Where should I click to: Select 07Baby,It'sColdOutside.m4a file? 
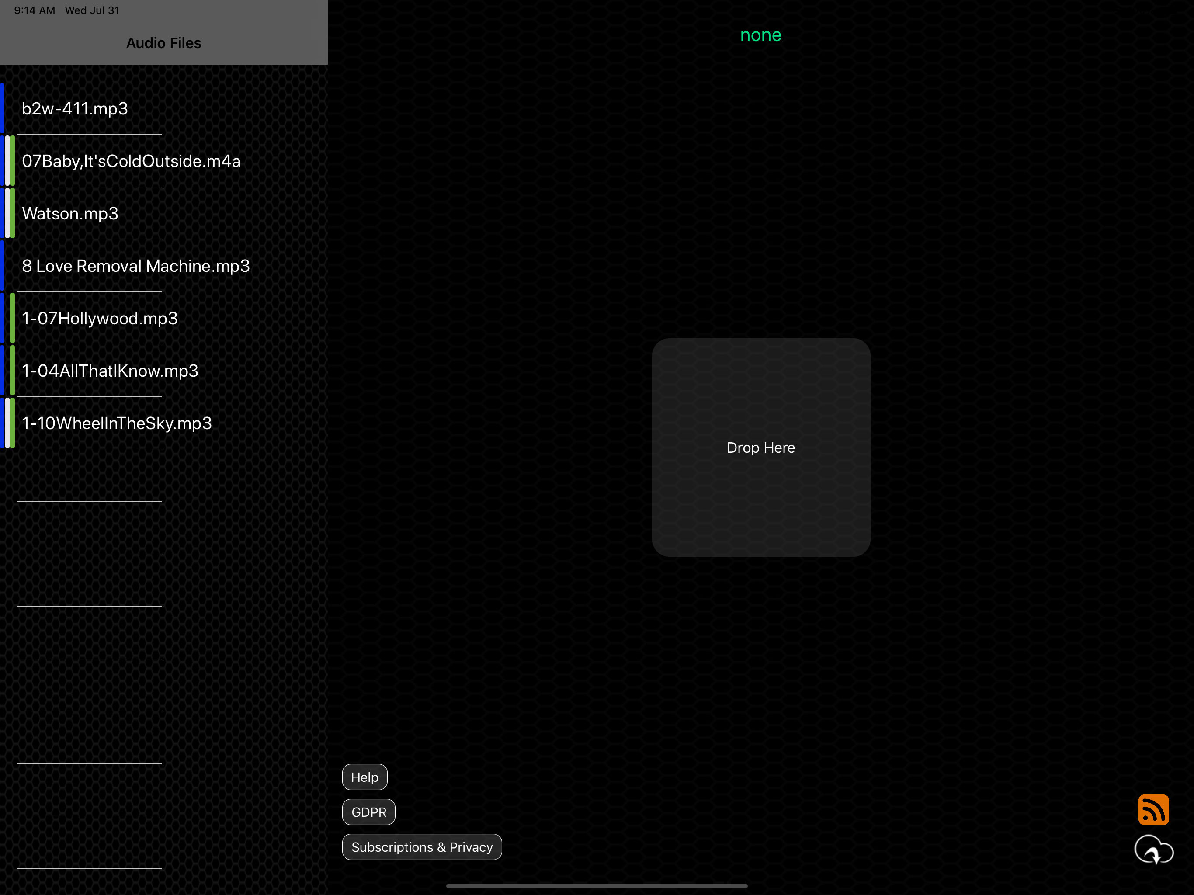[164, 161]
